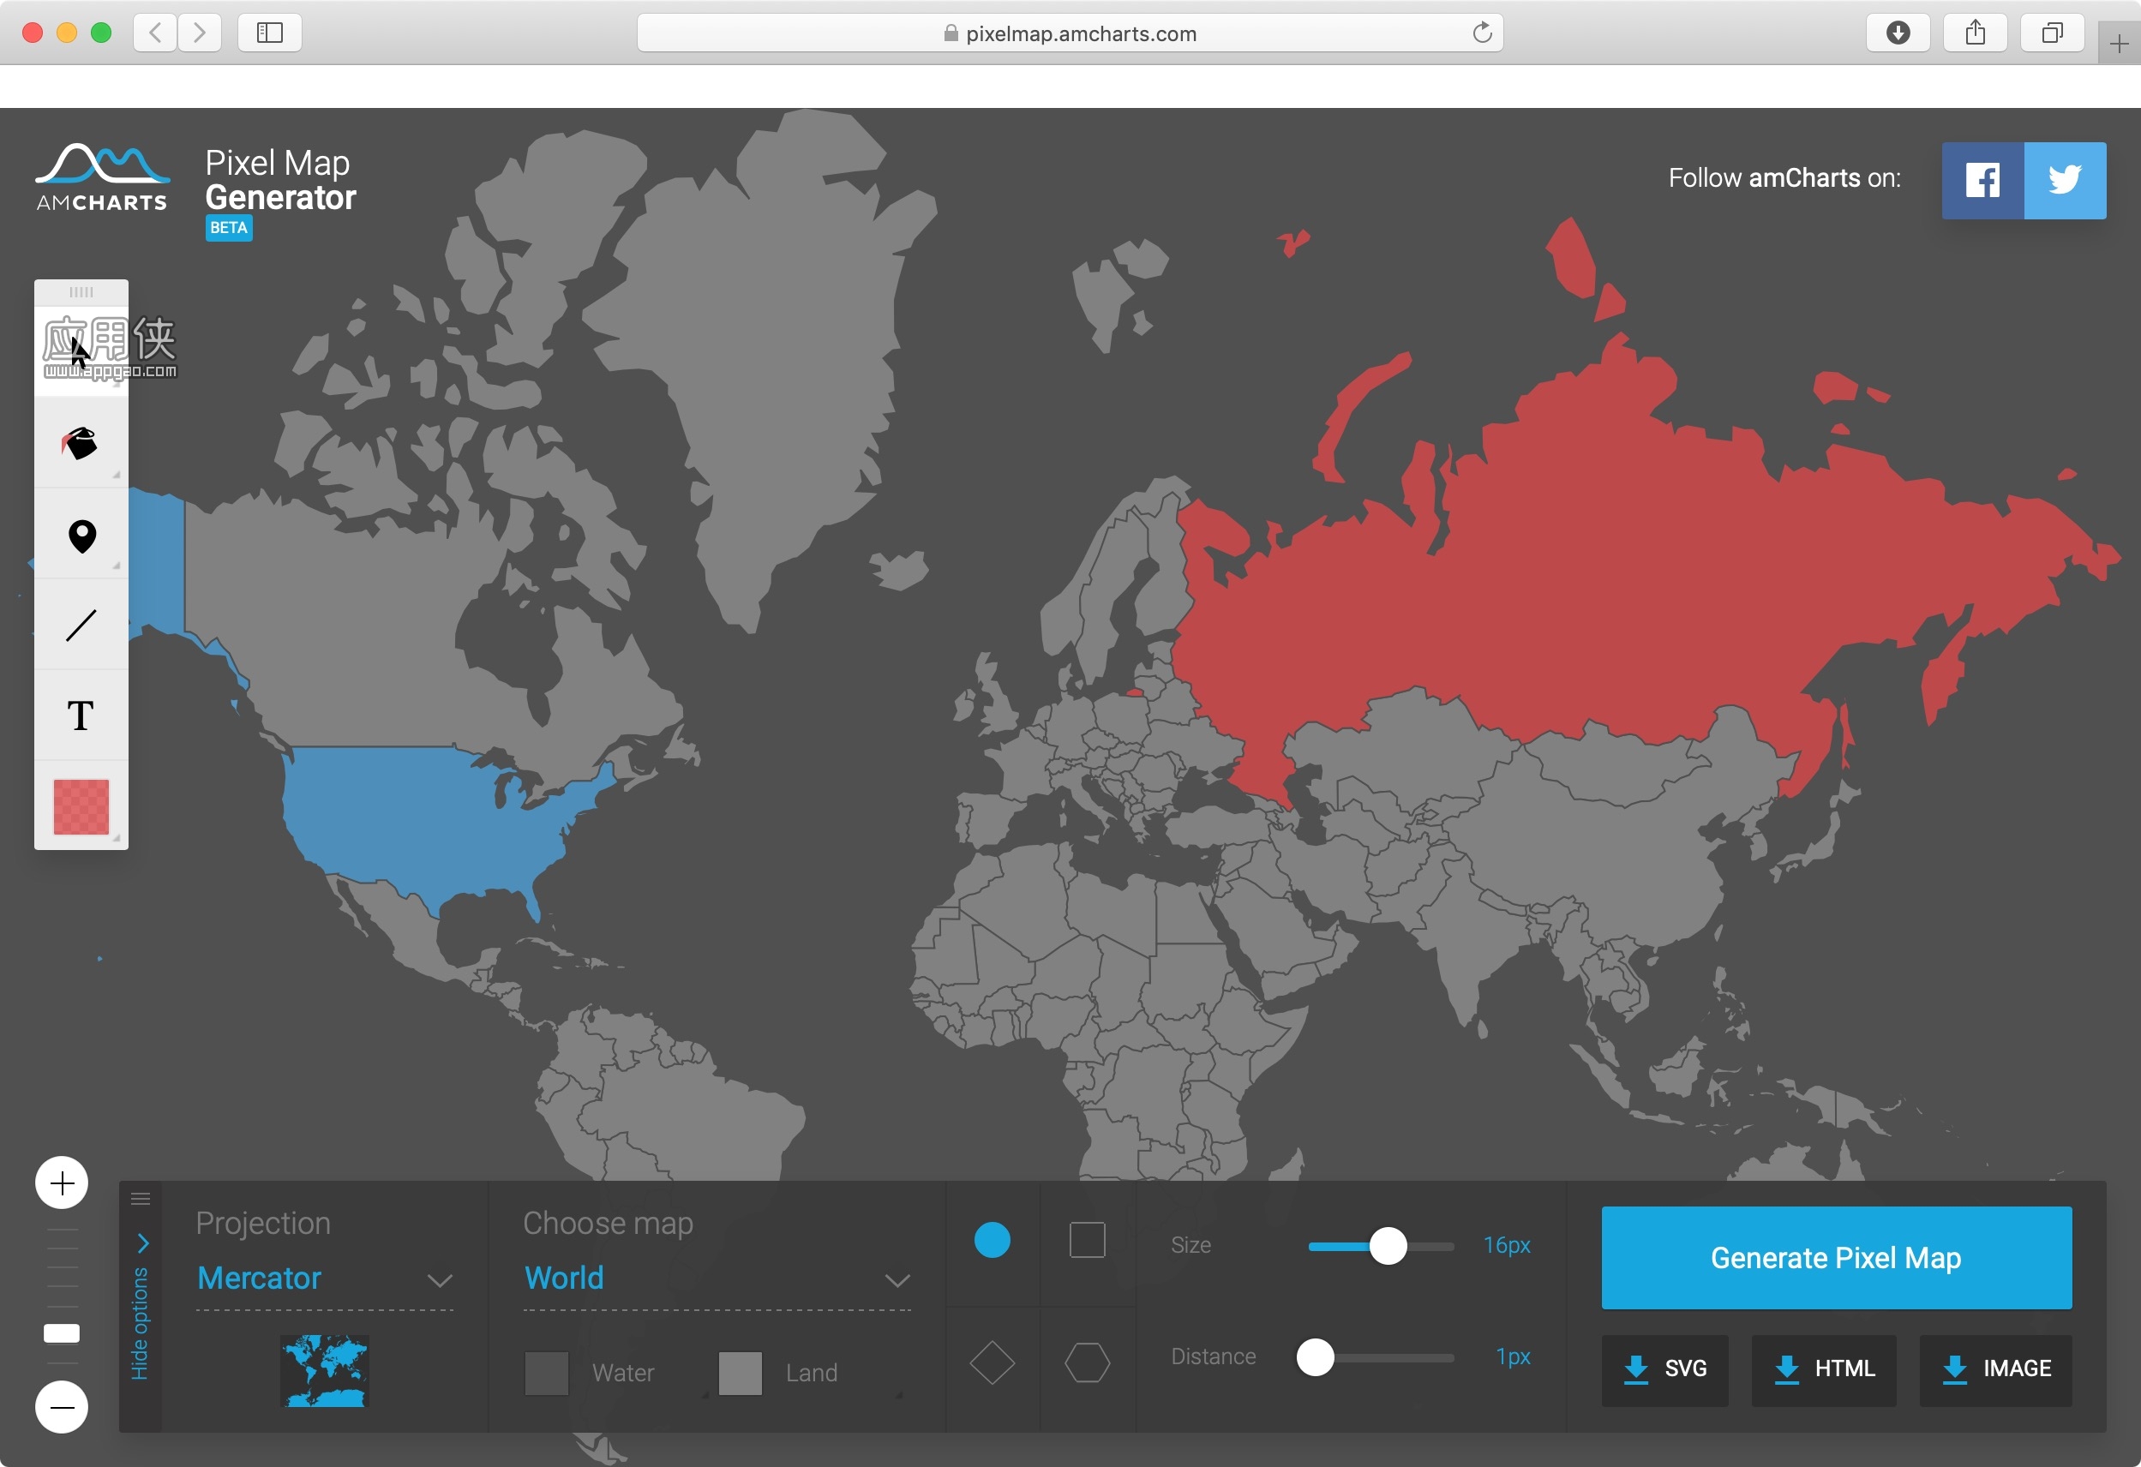Show Safari tab overview
Viewport: 2141px width, 1467px height.
2052,33
